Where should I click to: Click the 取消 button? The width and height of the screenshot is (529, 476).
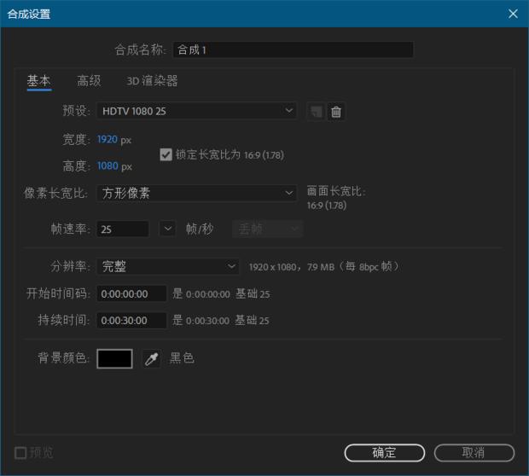pos(474,453)
